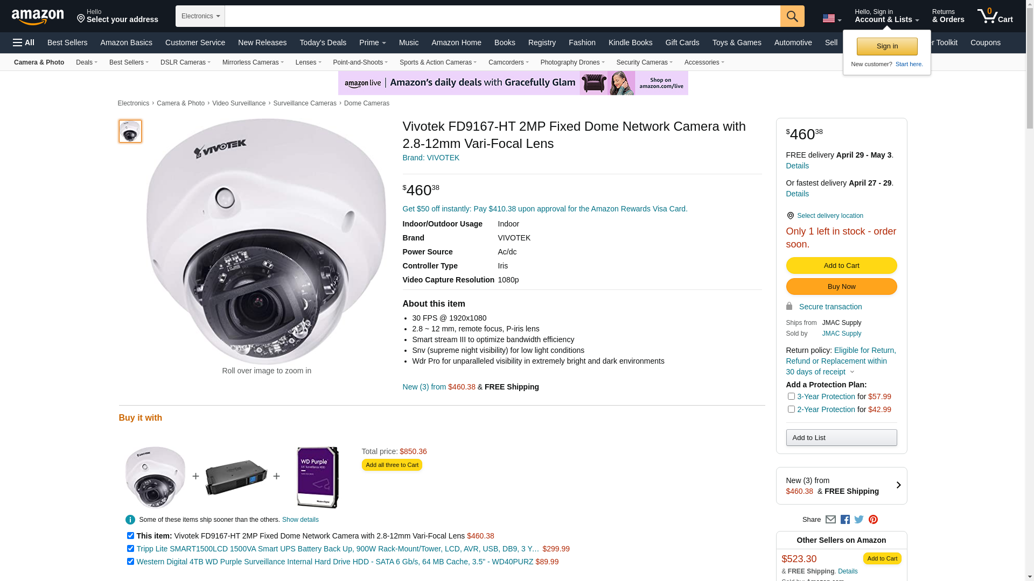Click the search magnifying glass button
Screen dimensions: 1034x581
point(792,16)
